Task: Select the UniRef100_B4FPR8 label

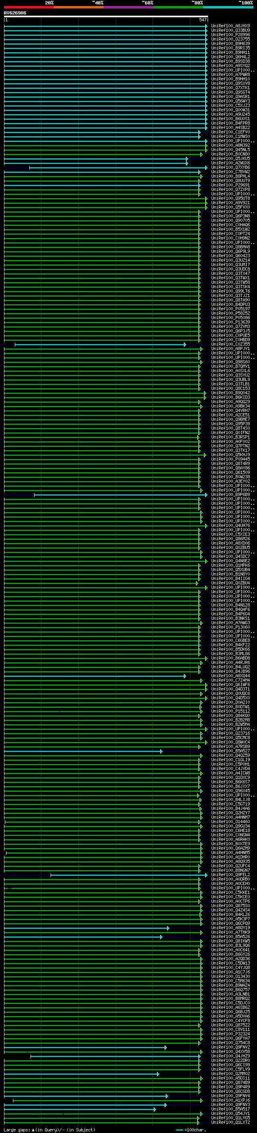Action: pyautogui.click(x=230, y=123)
